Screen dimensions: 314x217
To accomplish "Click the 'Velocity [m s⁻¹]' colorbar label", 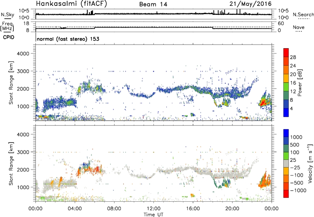I will [310, 163].
